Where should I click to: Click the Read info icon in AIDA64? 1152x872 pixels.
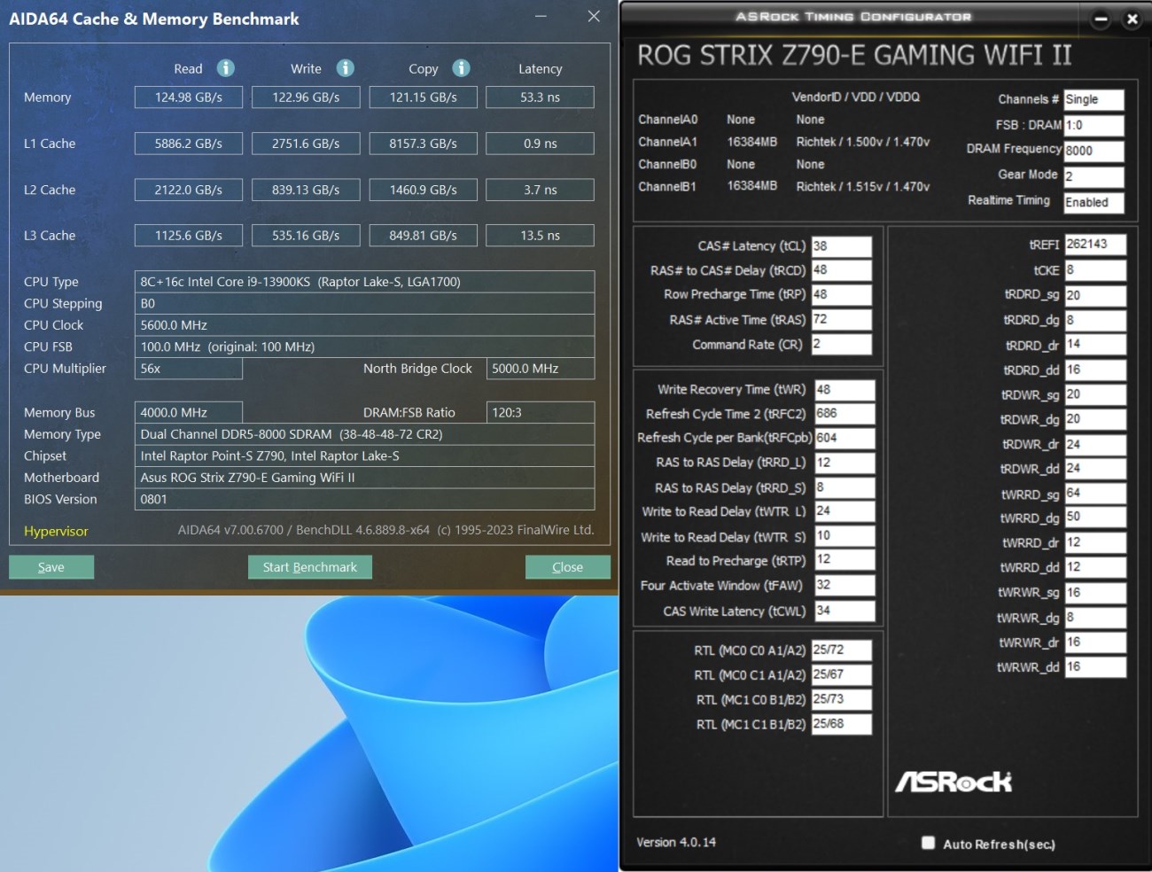tap(226, 68)
